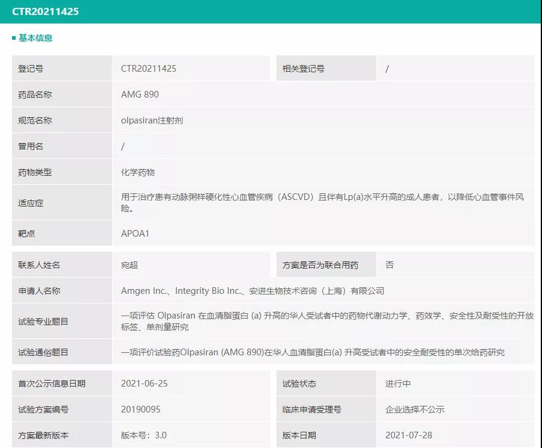This screenshot has width=542, height=448.
Task: Click the 企业选择不公示 acceptance number value
Action: [x=415, y=409]
